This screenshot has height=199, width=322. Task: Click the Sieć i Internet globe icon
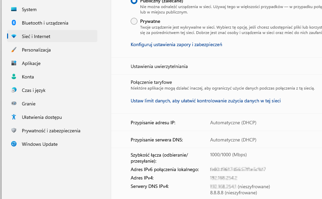tap(14, 36)
